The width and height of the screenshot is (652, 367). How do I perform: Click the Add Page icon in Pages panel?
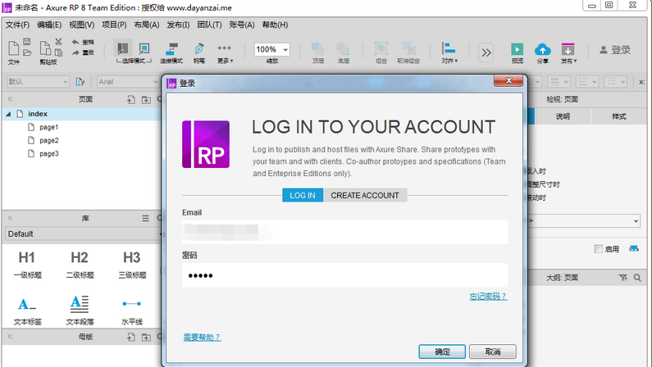131,99
